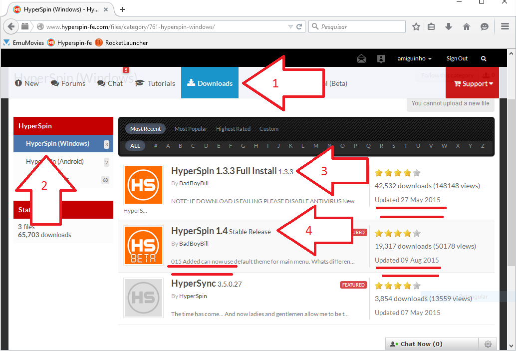Filter files by letter S

click(394, 146)
